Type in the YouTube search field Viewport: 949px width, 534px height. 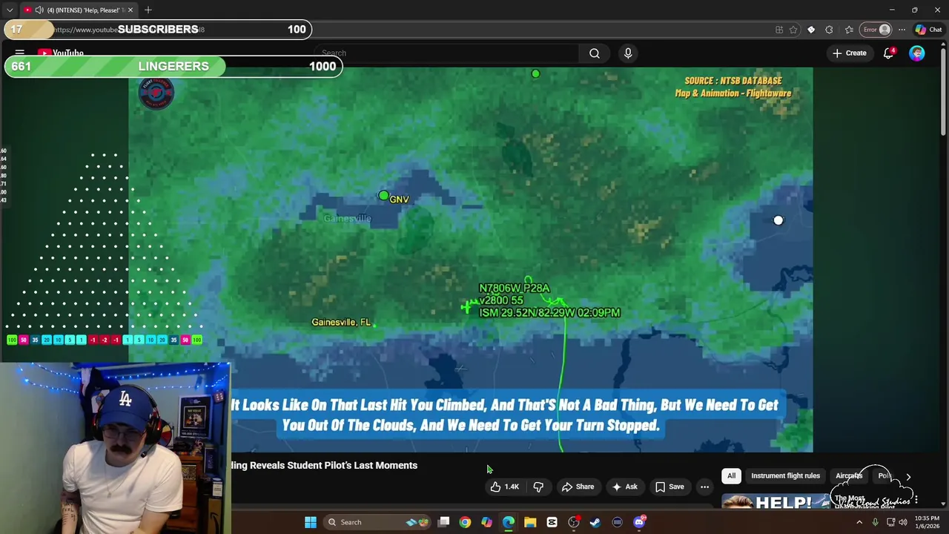click(448, 53)
